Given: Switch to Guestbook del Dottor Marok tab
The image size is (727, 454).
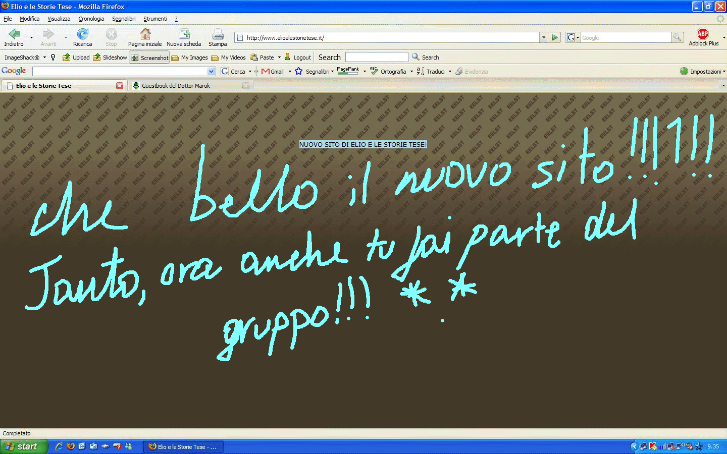Looking at the screenshot, I should tap(191, 86).
